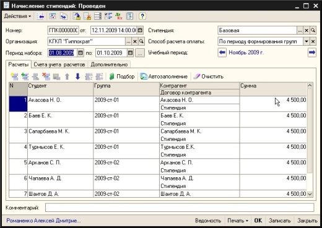Delete the current table row
The width and height of the screenshot is (322, 228).
tap(46, 77)
